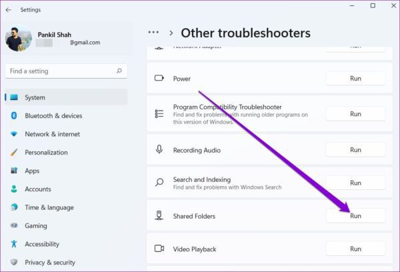
Task: Open the Apps section
Action: [x=66, y=171]
